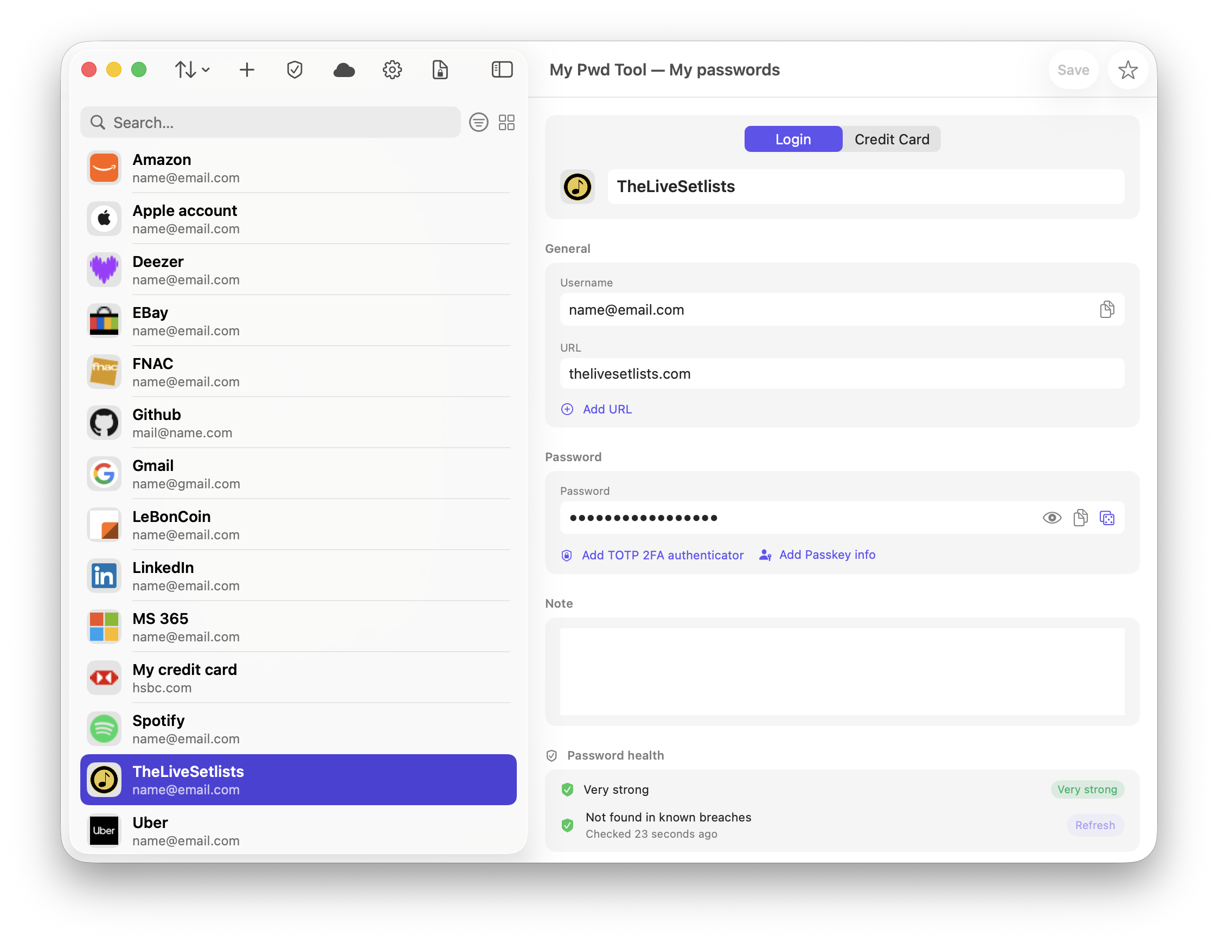
Task: Copy the password to clipboard
Action: pyautogui.click(x=1080, y=518)
